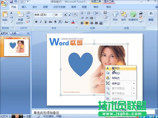Image resolution: width=158 pixels, height=118 pixels.
Task: Insert a new slide with 新建幻灯片
Action: click(x=21, y=18)
